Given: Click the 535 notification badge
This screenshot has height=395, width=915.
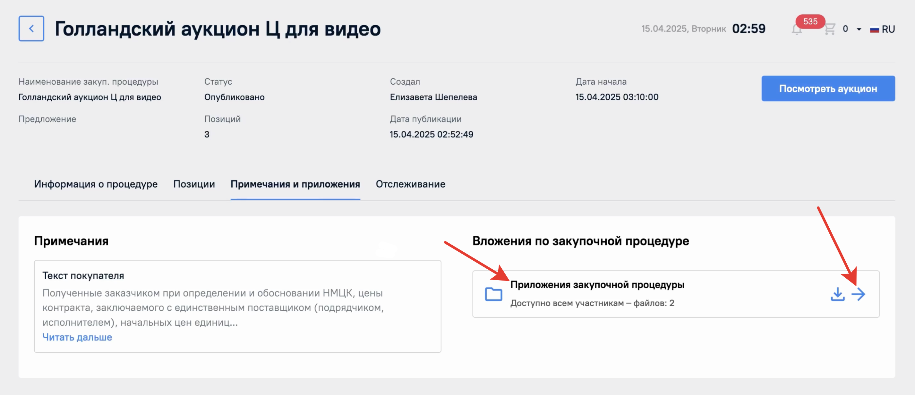Looking at the screenshot, I should [810, 21].
